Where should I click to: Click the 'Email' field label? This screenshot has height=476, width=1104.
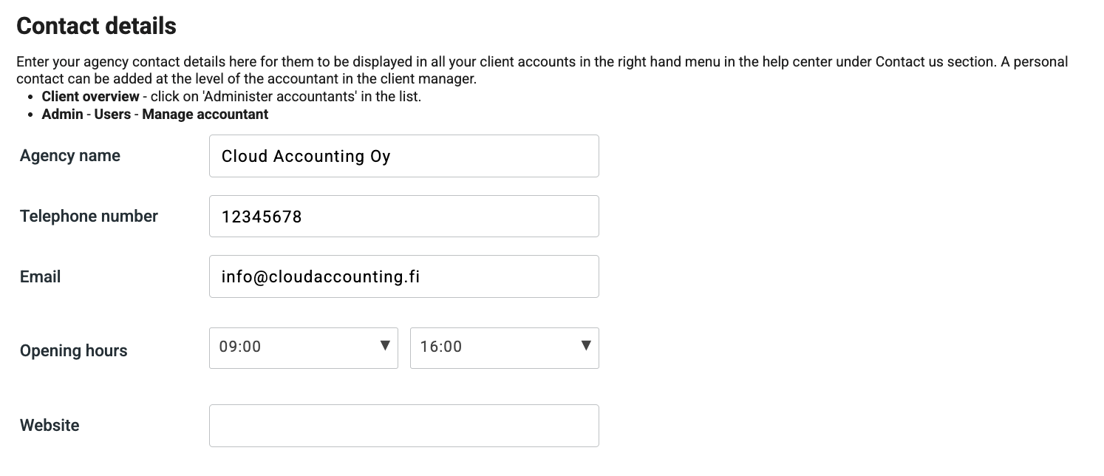pos(41,277)
